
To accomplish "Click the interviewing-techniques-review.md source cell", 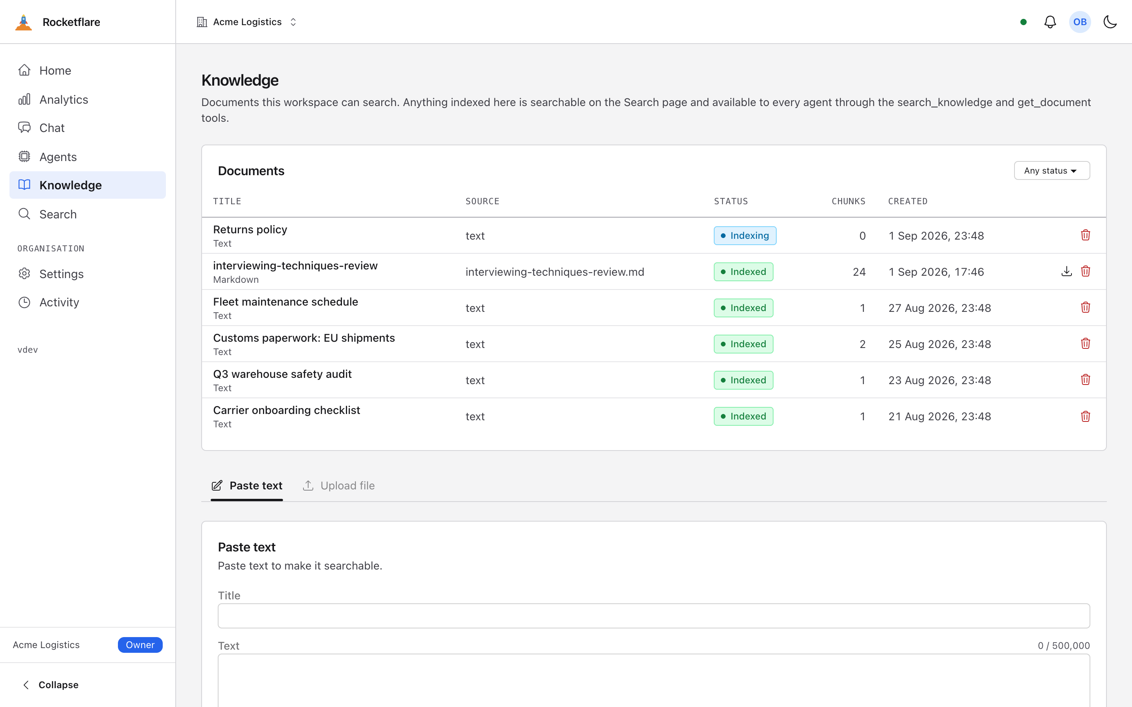I will 555,272.
